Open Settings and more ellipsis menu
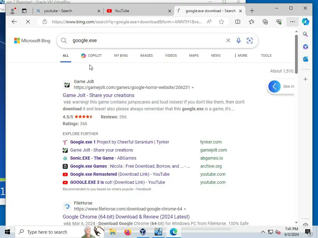 pos(293,22)
